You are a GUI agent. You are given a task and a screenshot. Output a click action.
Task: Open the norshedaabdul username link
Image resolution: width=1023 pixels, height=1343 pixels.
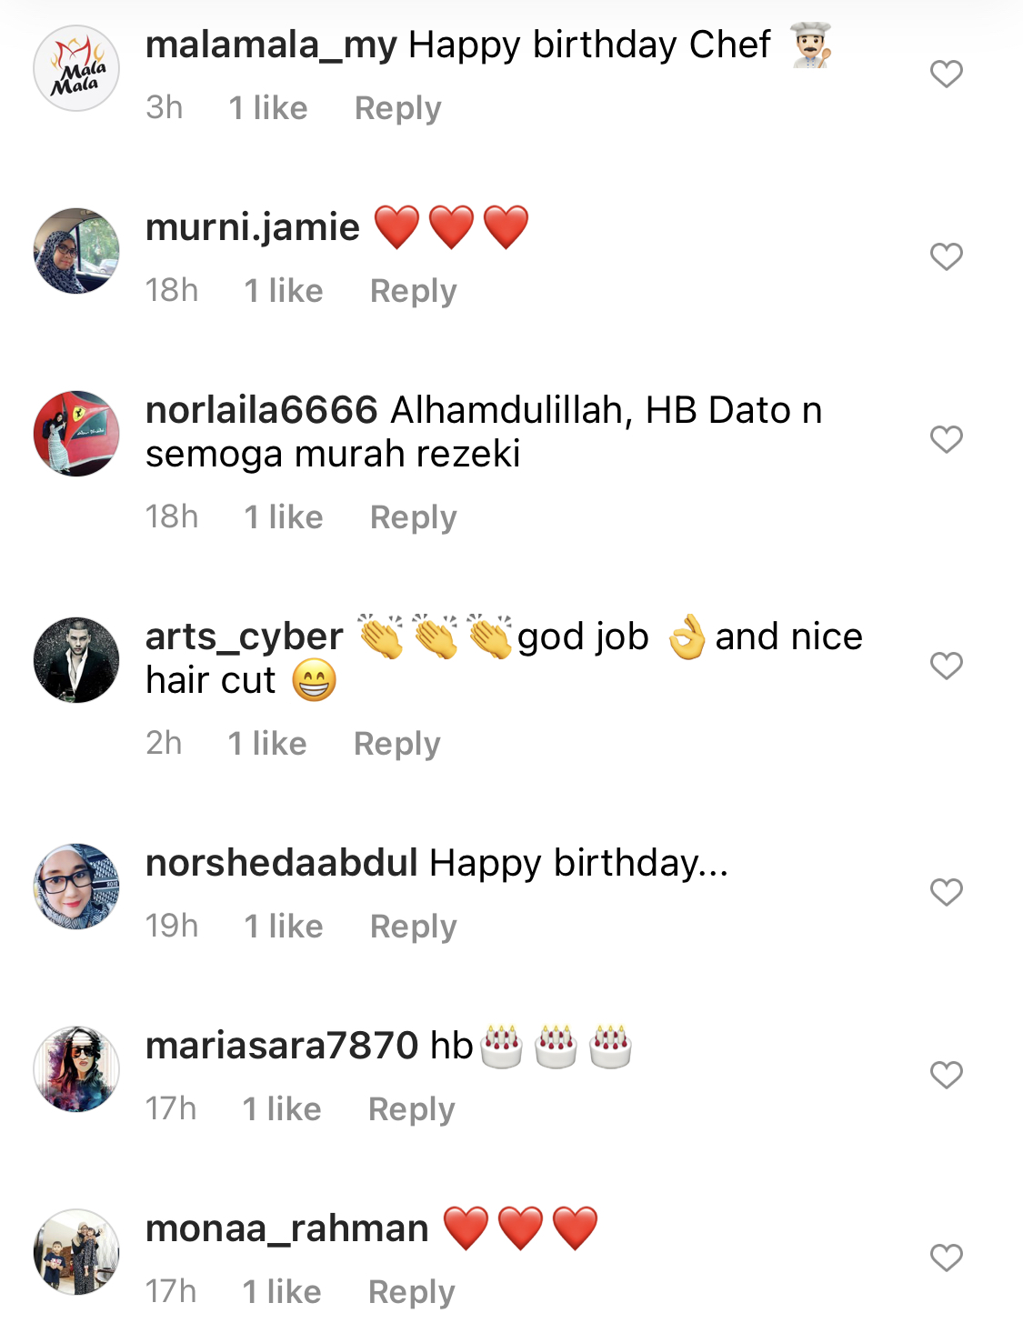pos(282,863)
